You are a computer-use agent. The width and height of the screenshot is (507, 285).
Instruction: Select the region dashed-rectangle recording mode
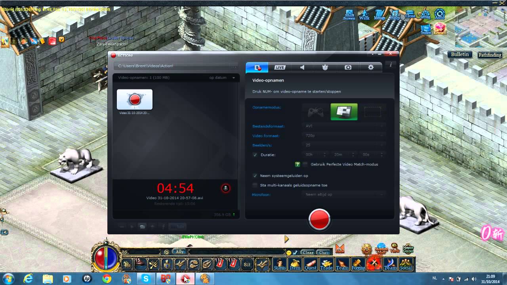[372, 112]
